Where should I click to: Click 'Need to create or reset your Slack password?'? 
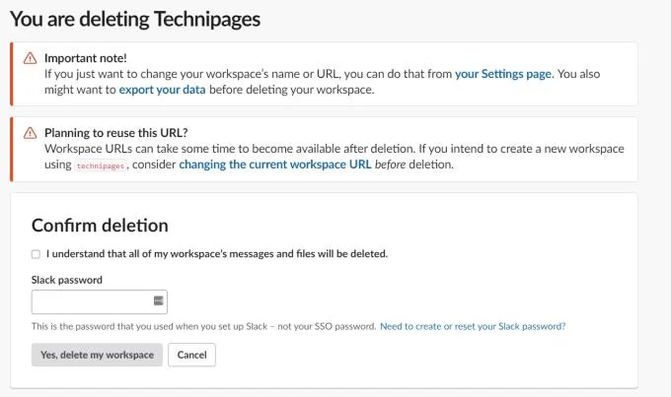[473, 326]
